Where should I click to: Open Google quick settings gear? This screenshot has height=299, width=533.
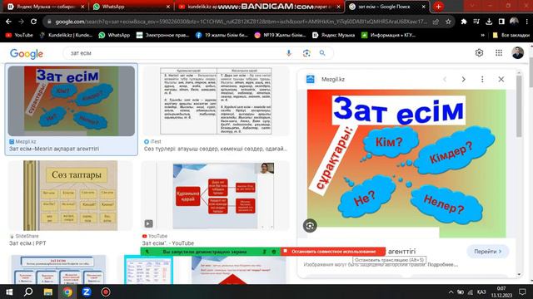click(x=479, y=53)
